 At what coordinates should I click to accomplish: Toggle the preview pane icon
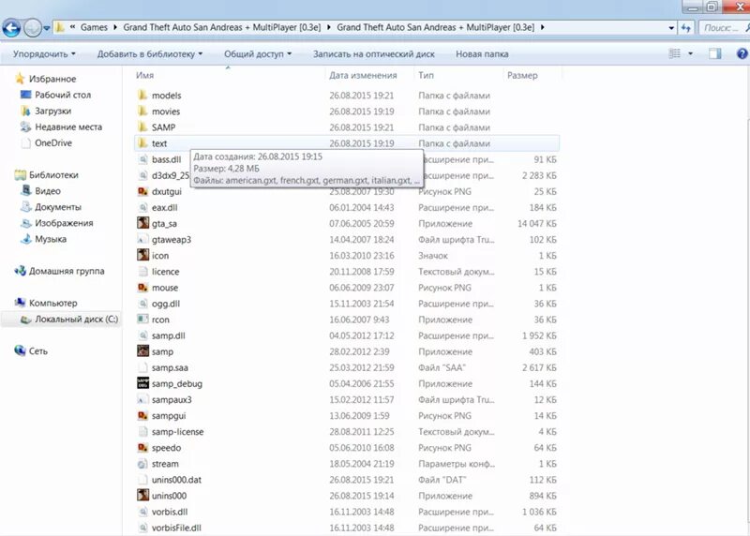pyautogui.click(x=714, y=53)
